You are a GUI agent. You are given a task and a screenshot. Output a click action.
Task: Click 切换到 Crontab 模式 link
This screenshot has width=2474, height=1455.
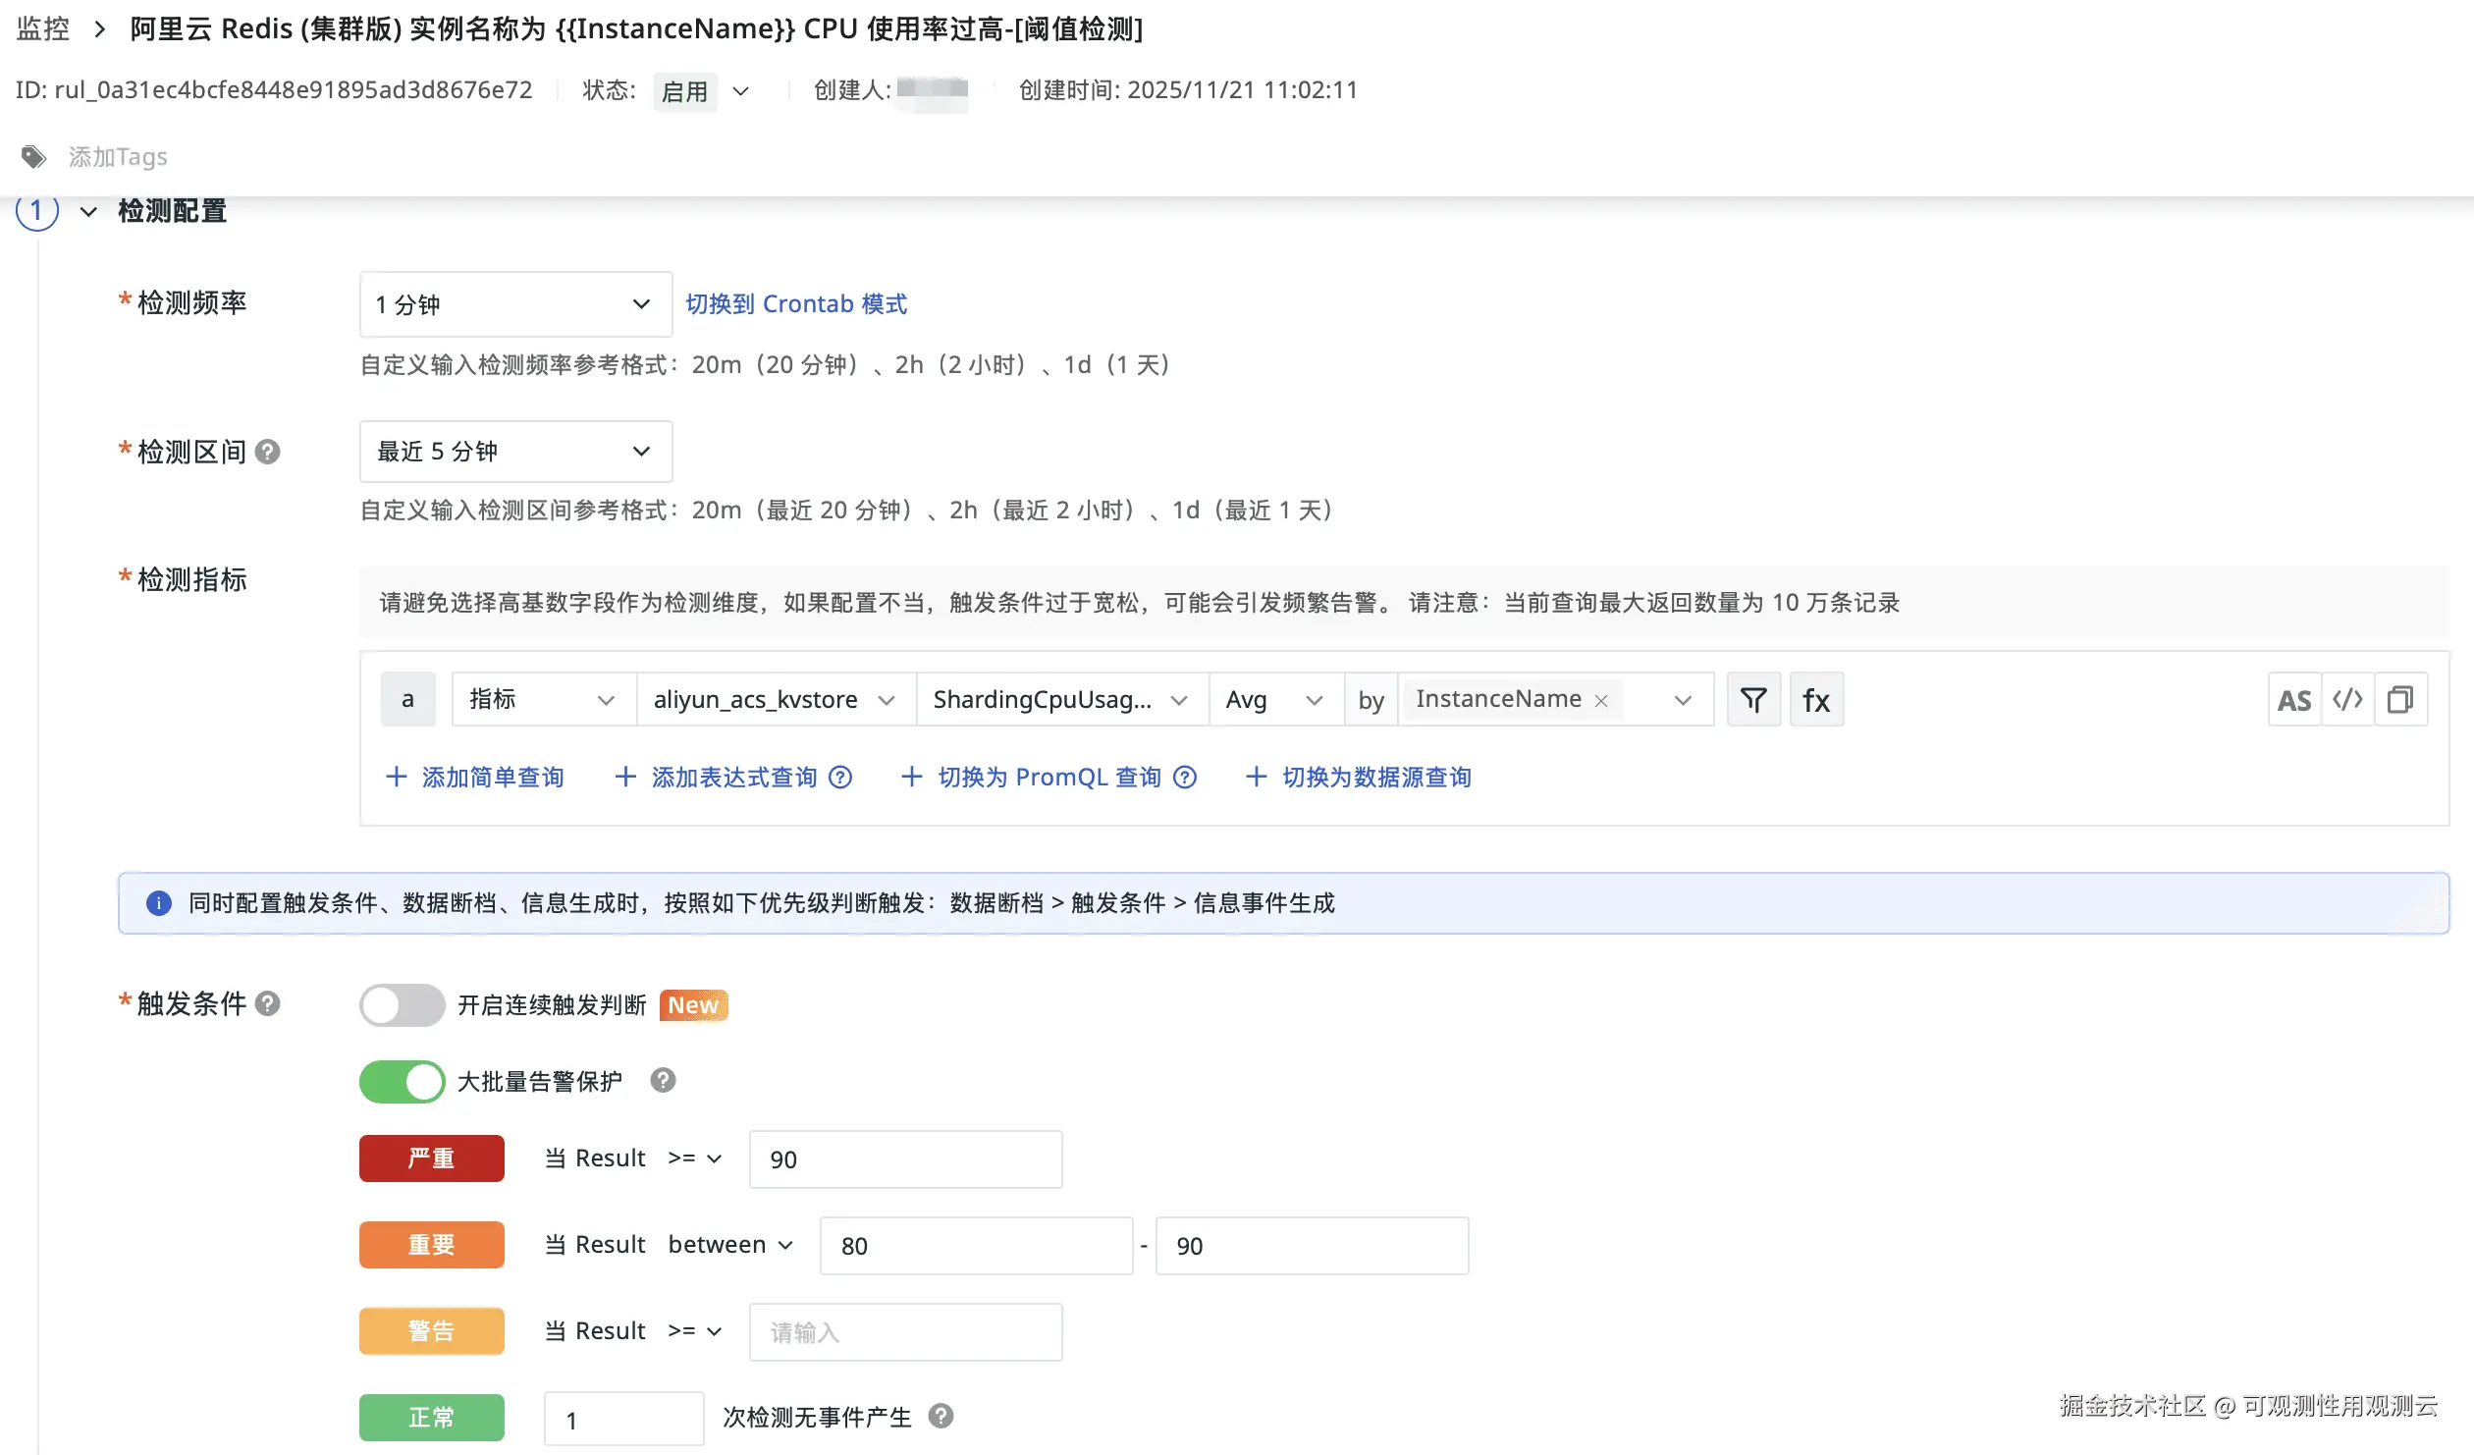tap(796, 304)
